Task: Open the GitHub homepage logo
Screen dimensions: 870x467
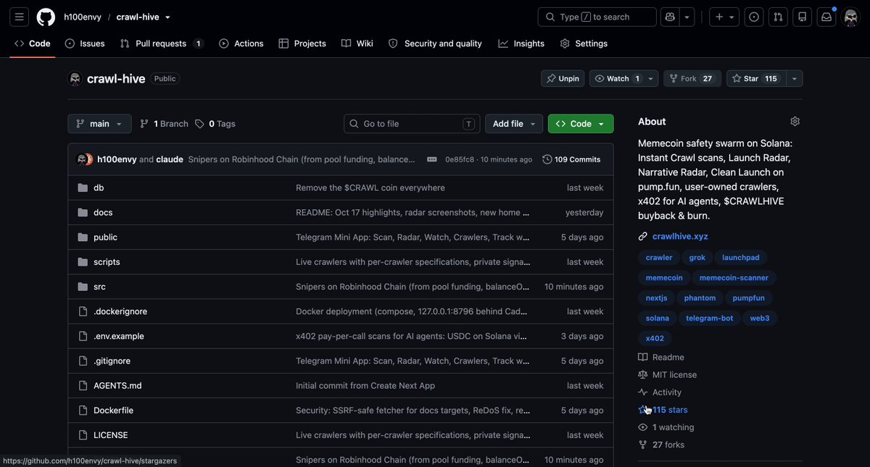Action: (46, 17)
